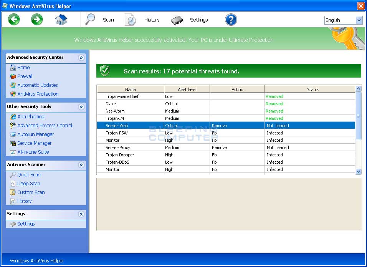
Task: Click the Deep Scan document icon
Action: pos(13,184)
